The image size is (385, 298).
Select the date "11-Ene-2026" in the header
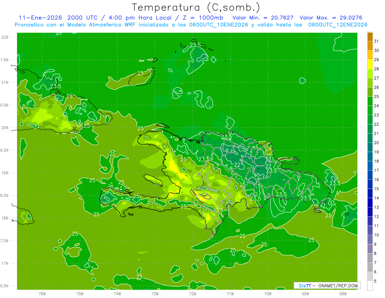(41, 18)
